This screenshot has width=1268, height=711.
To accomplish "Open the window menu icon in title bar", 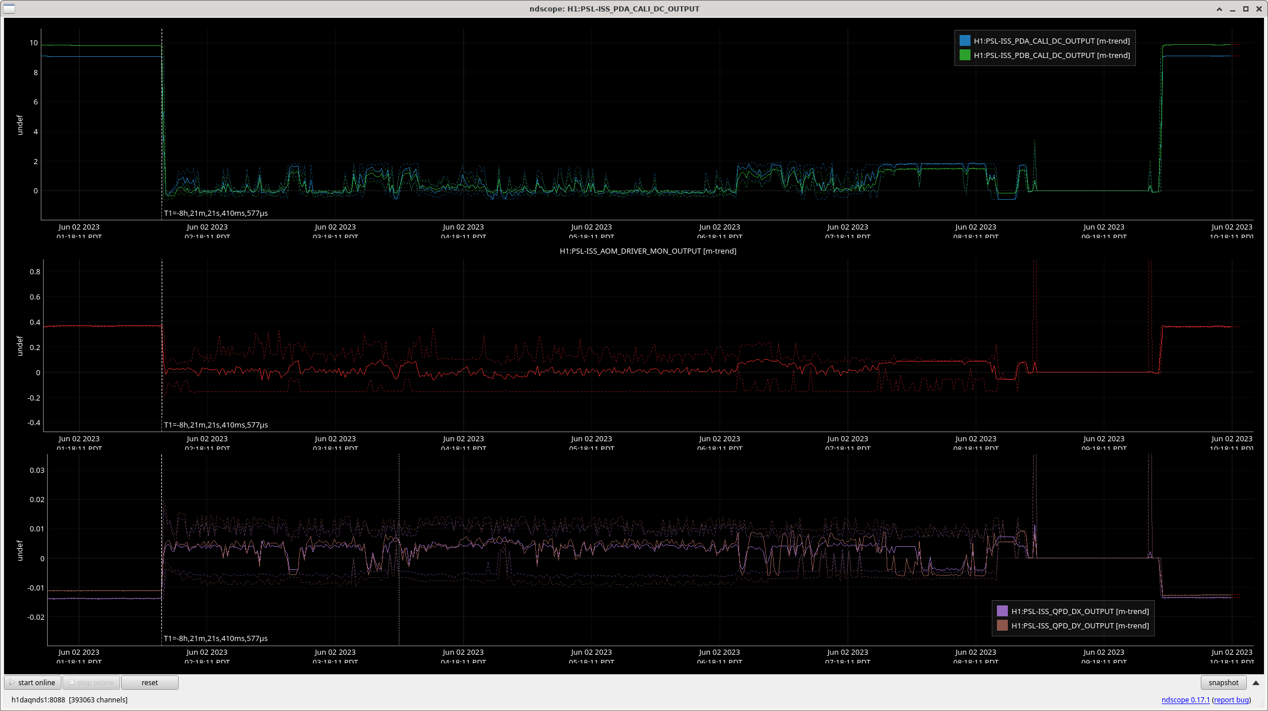I will [x=9, y=9].
